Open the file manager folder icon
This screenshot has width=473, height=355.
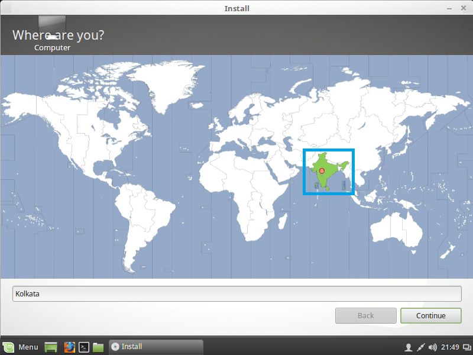[98, 347]
